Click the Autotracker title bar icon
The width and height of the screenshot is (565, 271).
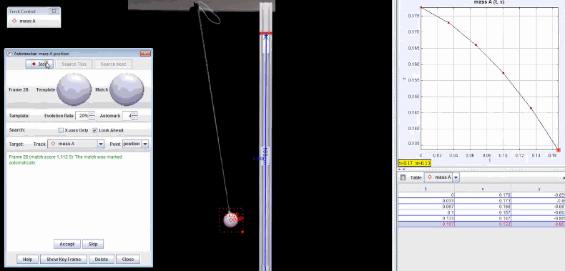point(10,54)
